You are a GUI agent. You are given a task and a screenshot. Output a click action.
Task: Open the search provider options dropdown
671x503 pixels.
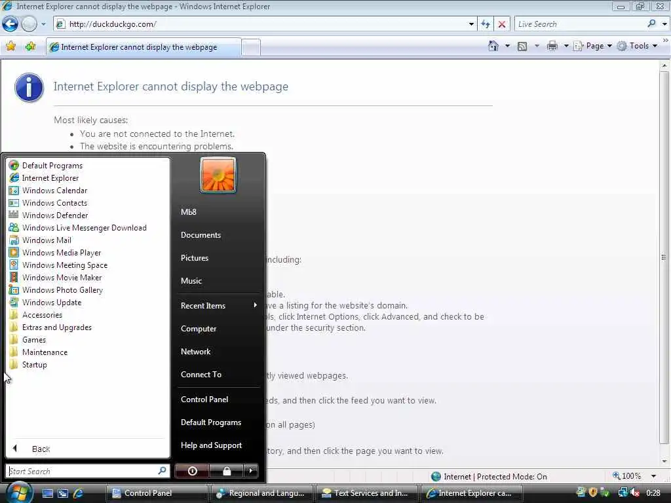(x=664, y=24)
